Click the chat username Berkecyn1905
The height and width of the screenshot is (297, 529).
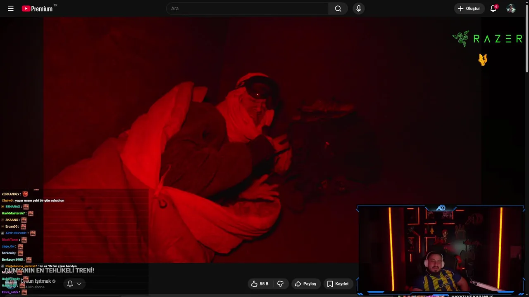pyautogui.click(x=12, y=259)
